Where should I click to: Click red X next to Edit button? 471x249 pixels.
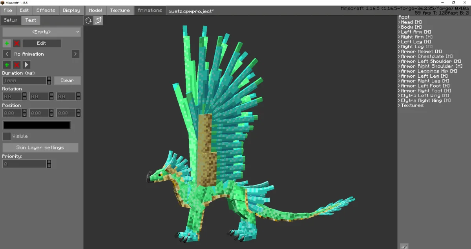(x=16, y=43)
